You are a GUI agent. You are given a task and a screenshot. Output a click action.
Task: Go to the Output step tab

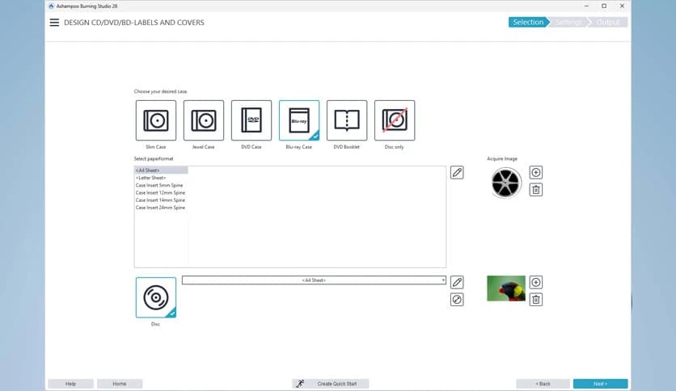pyautogui.click(x=608, y=23)
